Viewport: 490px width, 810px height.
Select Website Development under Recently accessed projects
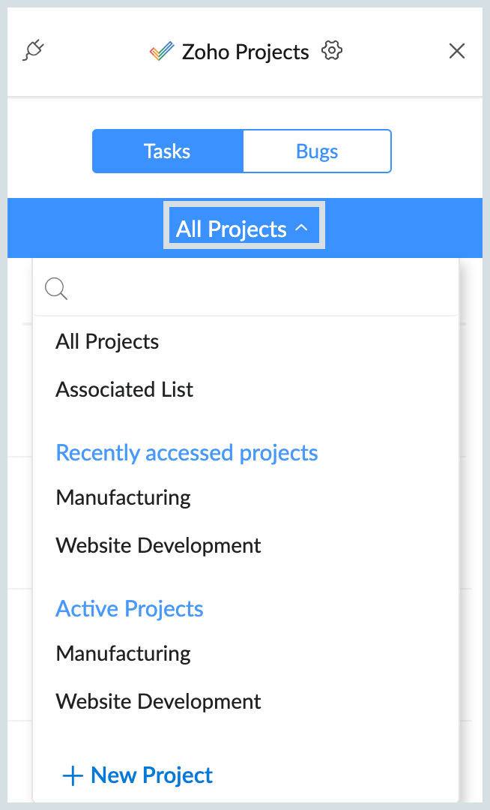click(158, 545)
